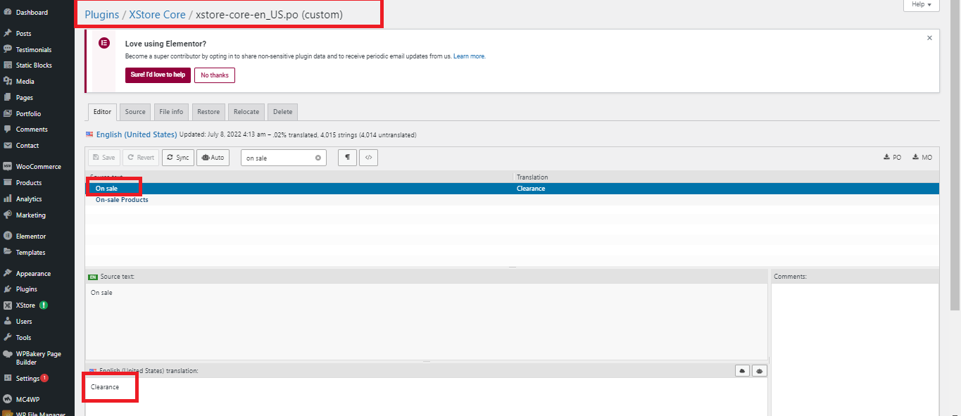Clear the search filter field
Screen dimensions: 961x416
pos(318,158)
